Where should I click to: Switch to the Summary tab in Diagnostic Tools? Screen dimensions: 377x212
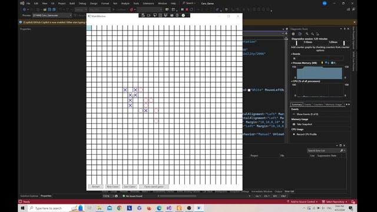click(x=296, y=105)
